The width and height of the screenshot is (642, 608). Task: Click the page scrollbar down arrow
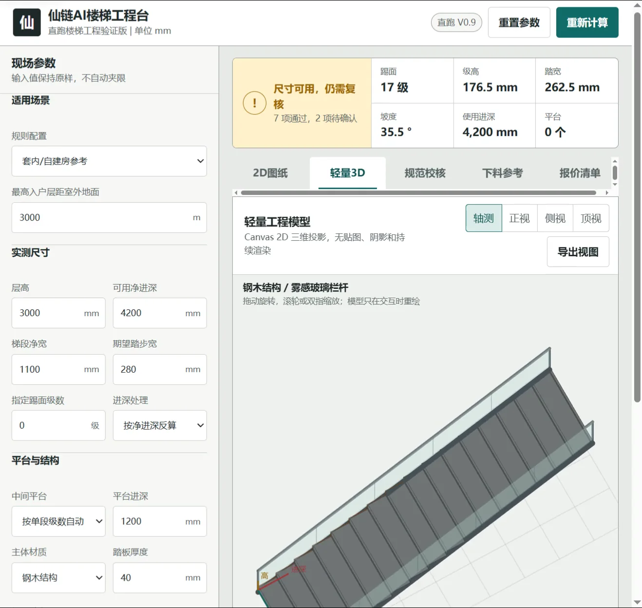(x=637, y=603)
